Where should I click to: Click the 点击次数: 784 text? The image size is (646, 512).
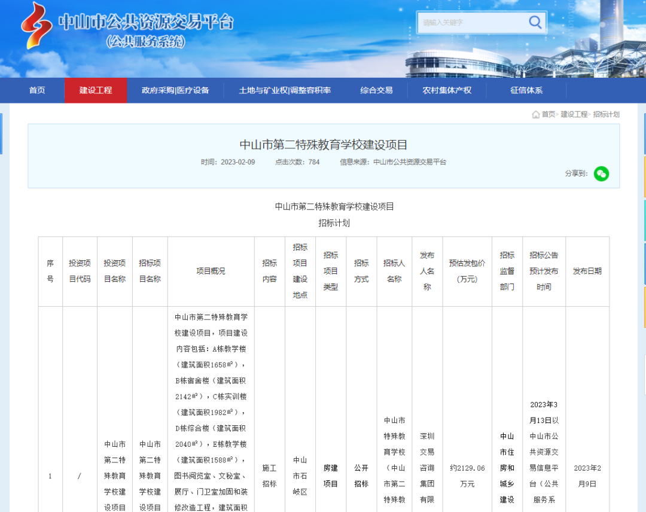pos(297,162)
